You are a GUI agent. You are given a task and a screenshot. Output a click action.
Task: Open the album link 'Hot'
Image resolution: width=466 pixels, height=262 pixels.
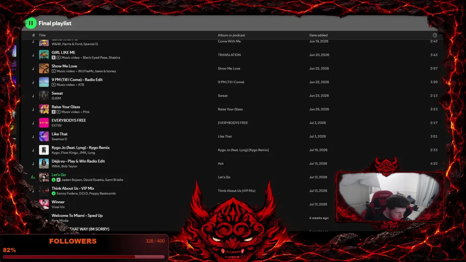click(x=221, y=164)
